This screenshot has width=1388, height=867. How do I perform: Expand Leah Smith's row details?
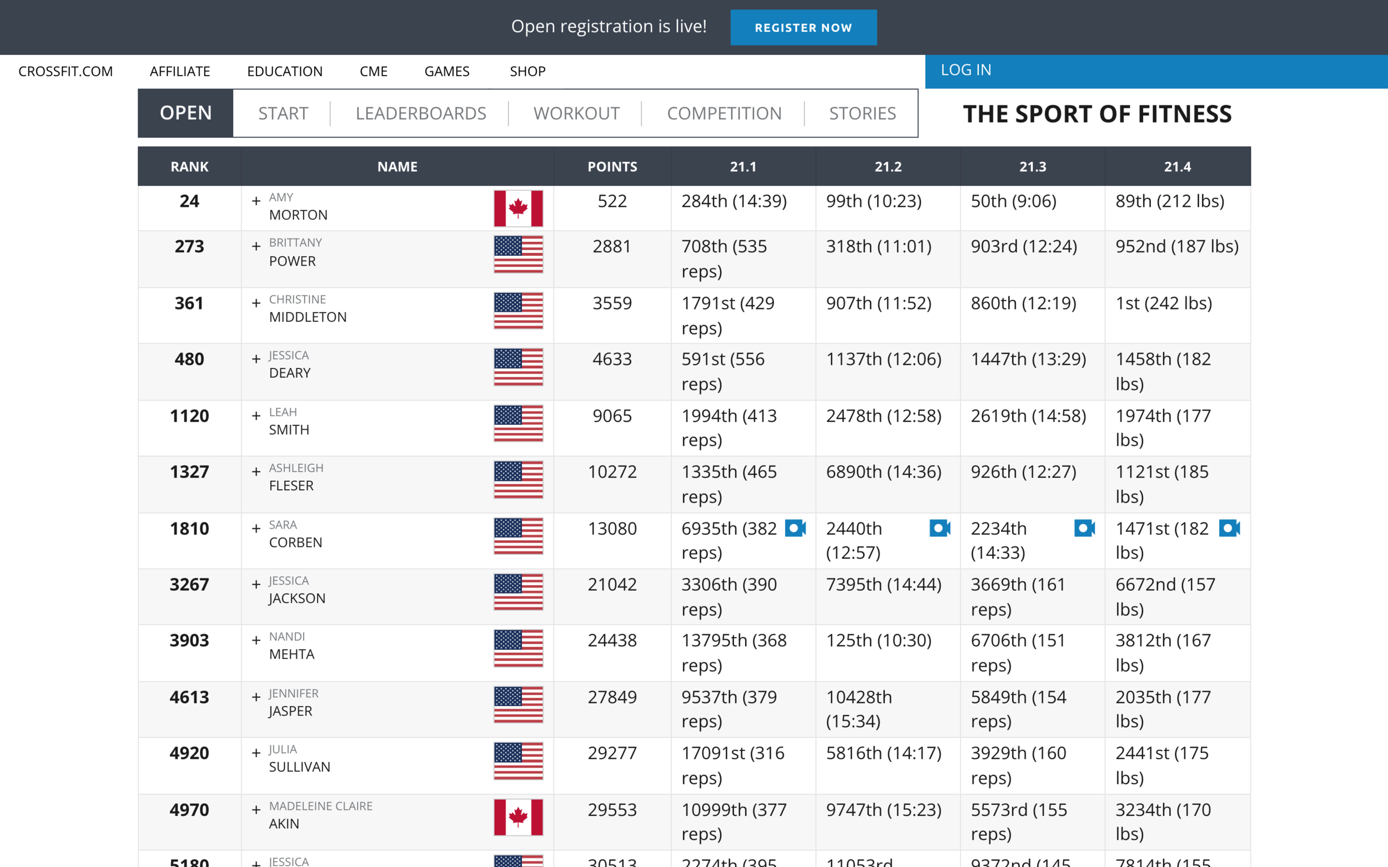(x=257, y=415)
